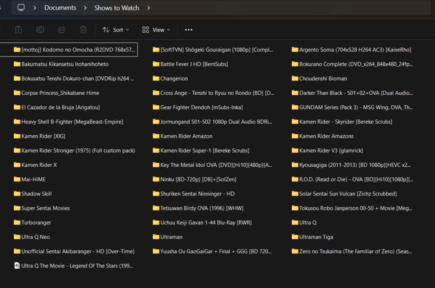Click folder icon of Kamen Rider Amazon

pos(156,136)
